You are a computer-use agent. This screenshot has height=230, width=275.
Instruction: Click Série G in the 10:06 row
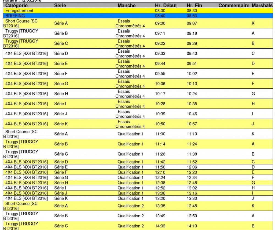tap(61, 84)
